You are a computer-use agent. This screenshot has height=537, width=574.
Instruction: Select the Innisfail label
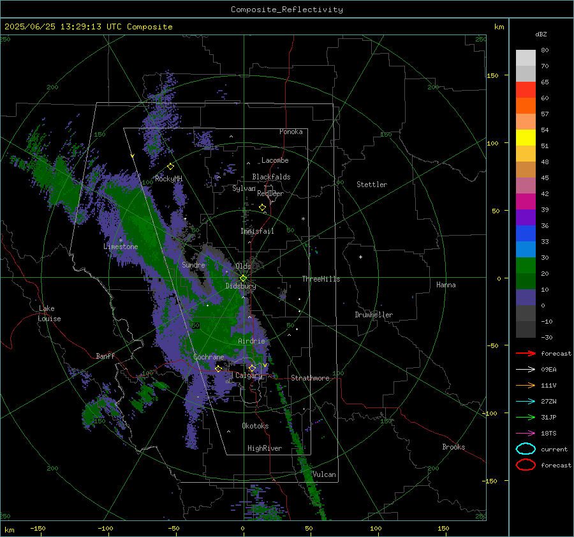257,231
